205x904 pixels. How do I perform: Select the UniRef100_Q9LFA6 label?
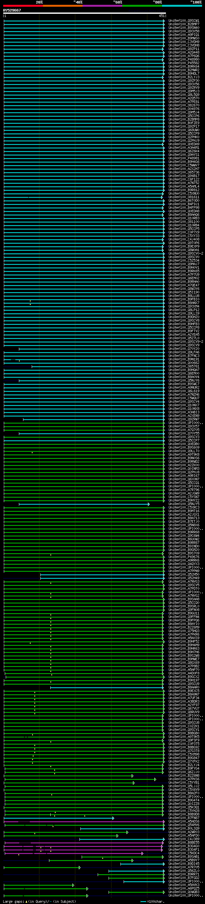click(184, 352)
